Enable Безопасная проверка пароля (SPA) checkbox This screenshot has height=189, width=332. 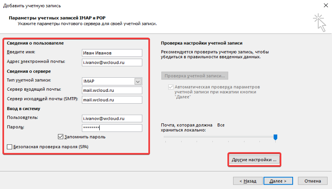[x=10, y=147]
